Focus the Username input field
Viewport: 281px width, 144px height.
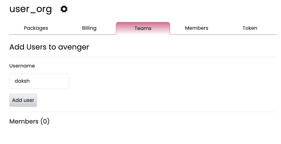click(39, 81)
